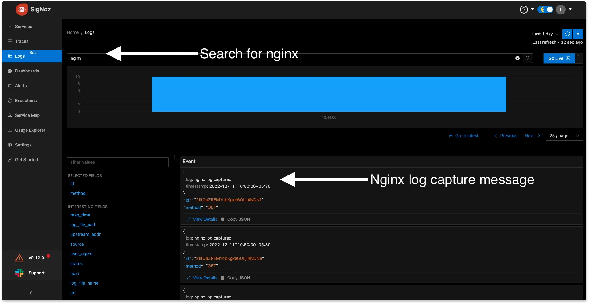Open the three-dot options menu beside Go Live
589x304 pixels.
coord(579,58)
